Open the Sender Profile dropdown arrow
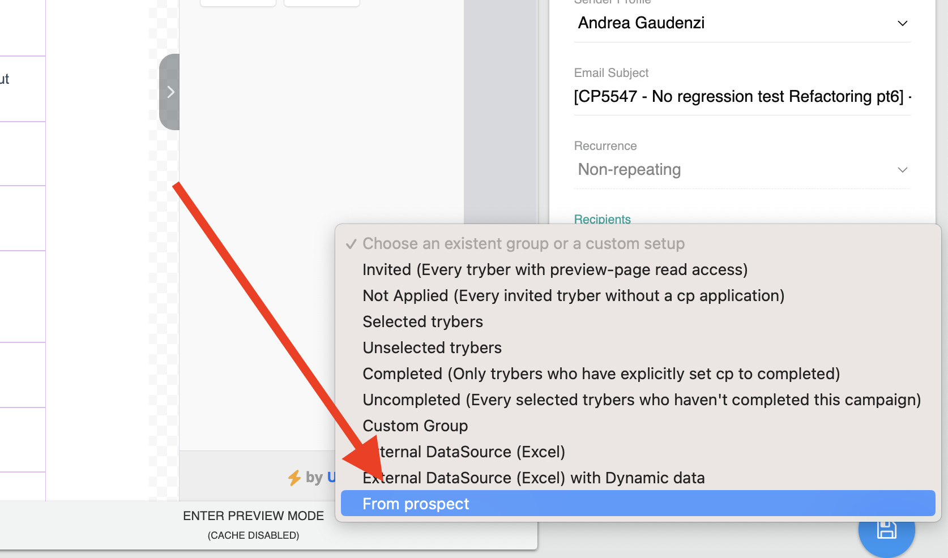 pyautogui.click(x=903, y=23)
